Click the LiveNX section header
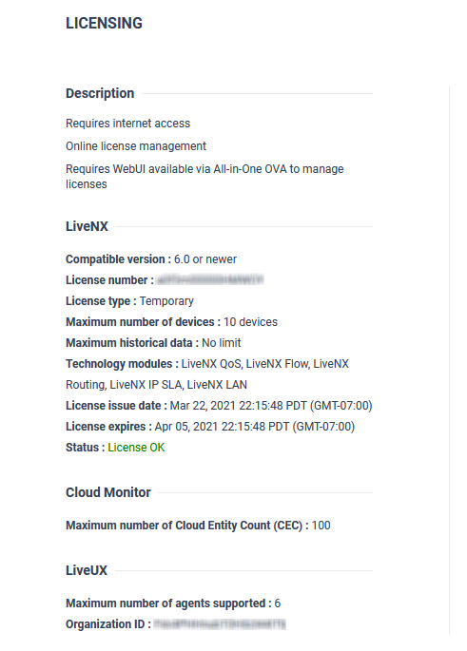 click(87, 226)
